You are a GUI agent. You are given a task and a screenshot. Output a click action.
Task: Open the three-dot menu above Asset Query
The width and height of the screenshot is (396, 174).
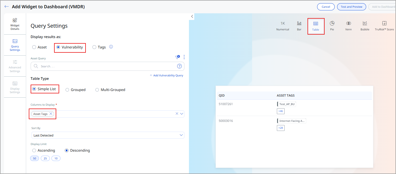184,57
